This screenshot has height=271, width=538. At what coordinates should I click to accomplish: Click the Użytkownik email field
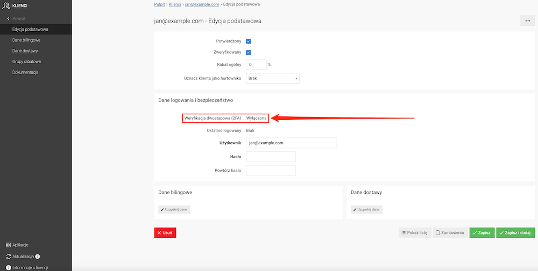pyautogui.click(x=291, y=143)
